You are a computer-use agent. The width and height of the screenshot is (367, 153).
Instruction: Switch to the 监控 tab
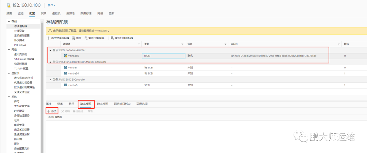point(21,13)
